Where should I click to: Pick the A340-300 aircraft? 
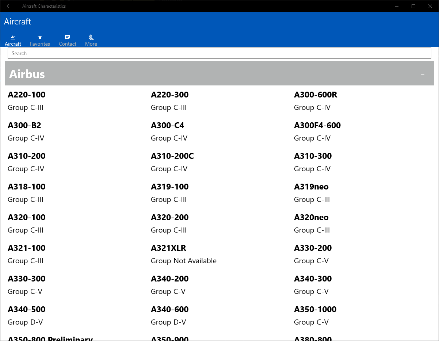pos(313,279)
